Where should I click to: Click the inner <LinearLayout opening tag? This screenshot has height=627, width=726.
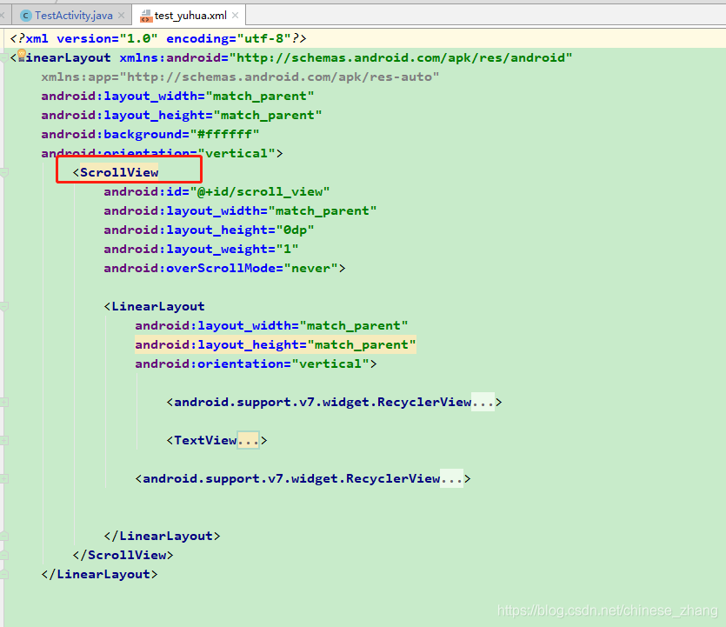tap(154, 306)
